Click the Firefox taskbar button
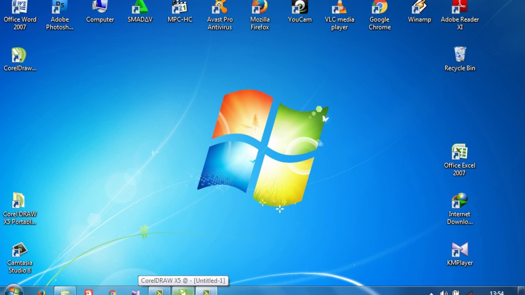Image resolution: width=525 pixels, height=295 pixels. point(41,292)
